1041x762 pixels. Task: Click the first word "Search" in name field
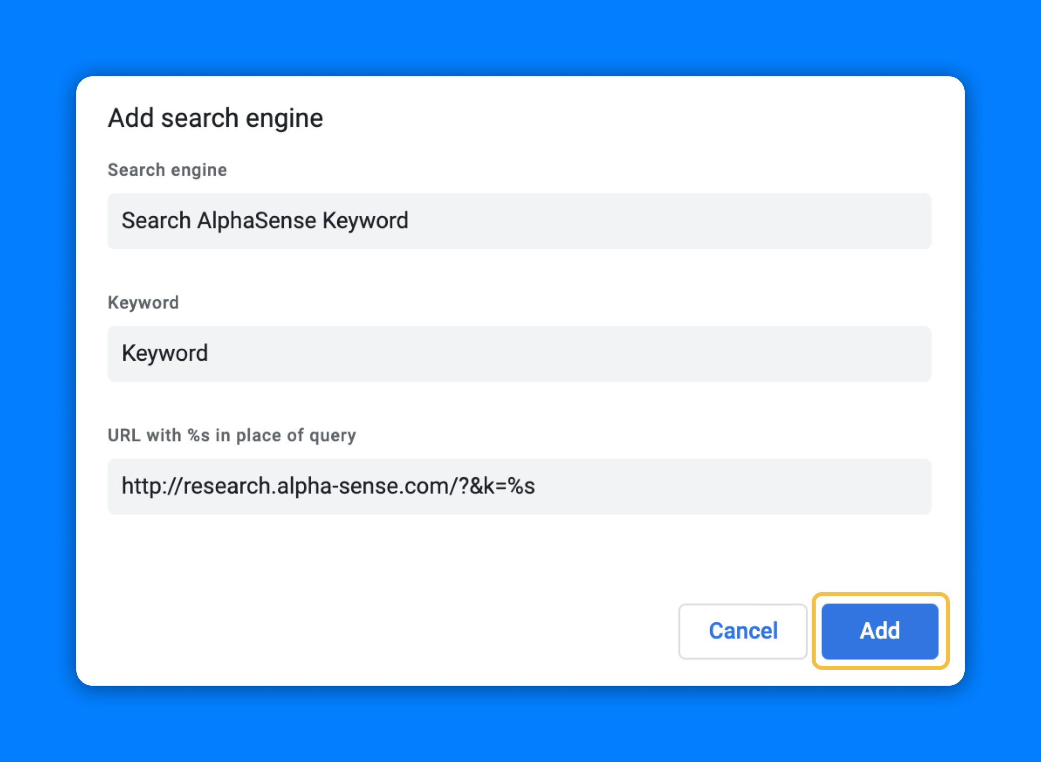(x=156, y=221)
